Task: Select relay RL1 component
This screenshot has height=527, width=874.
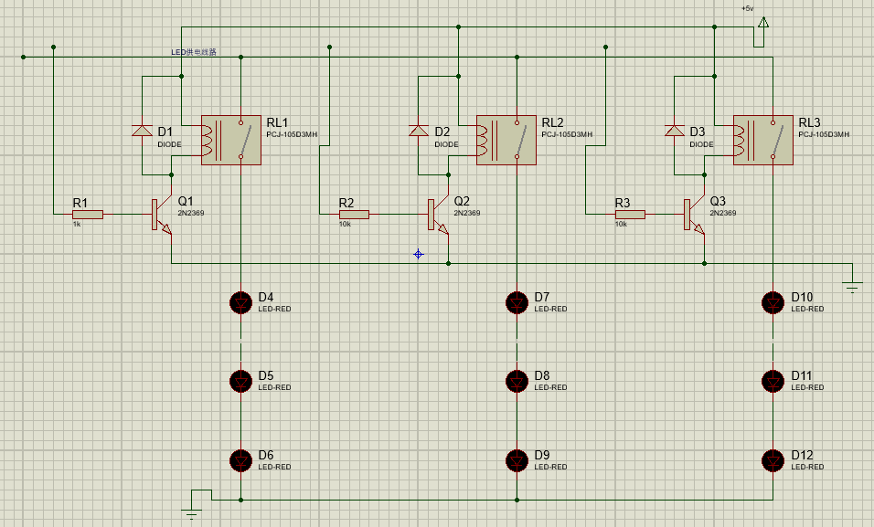Action: pos(230,140)
